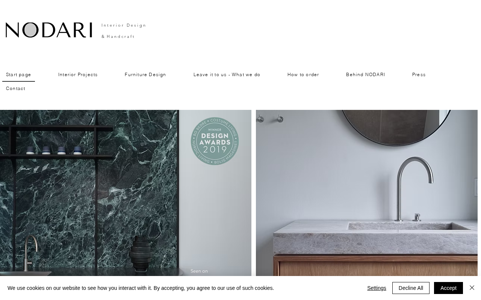Click the & Handcraft tagline text

(118, 36)
